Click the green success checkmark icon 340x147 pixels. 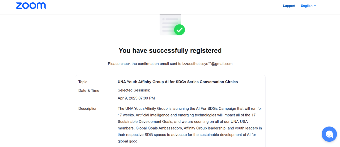[179, 29]
